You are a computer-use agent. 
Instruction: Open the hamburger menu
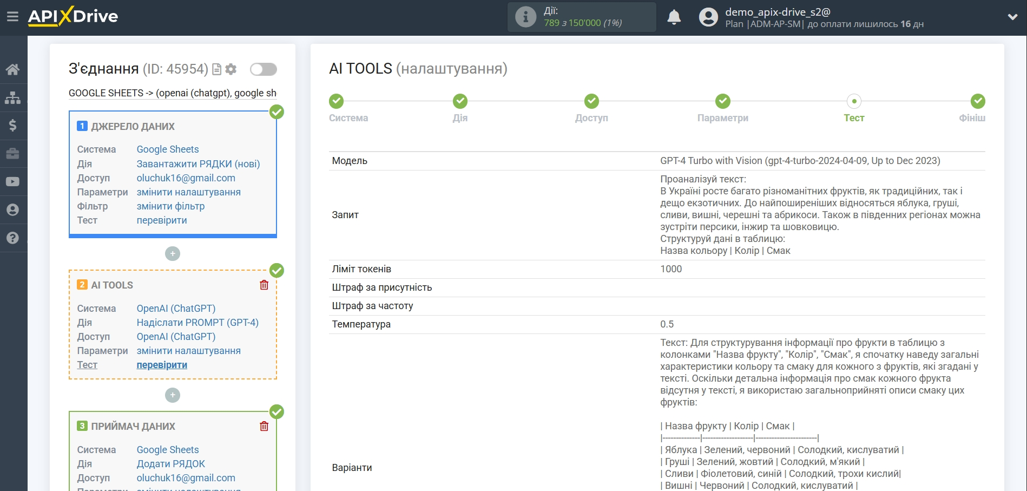[12, 17]
